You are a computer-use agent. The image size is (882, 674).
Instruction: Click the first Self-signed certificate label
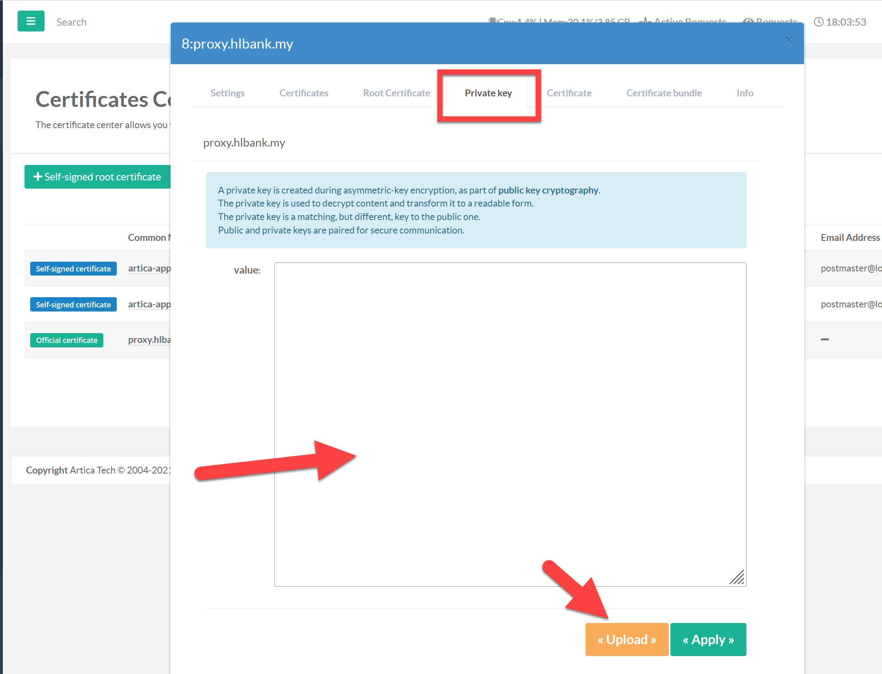73,269
